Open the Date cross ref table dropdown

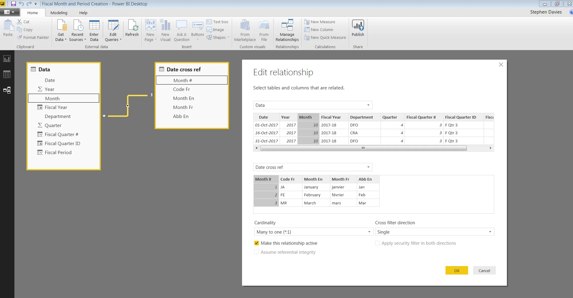coord(313,167)
